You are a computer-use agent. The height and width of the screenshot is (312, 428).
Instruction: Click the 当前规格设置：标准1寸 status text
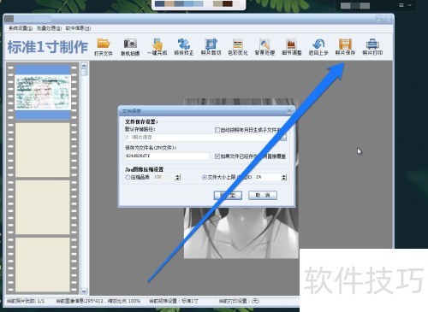pos(174,301)
